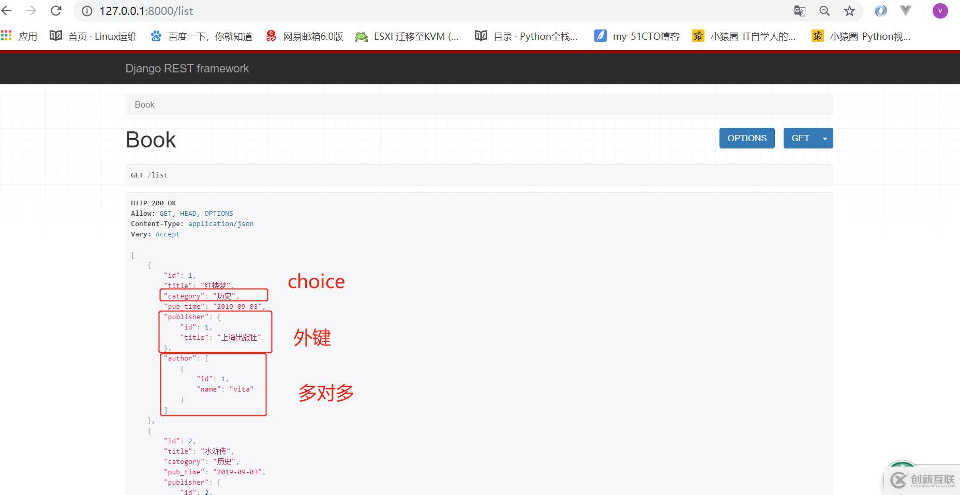The height and width of the screenshot is (495, 960).
Task: Open the 小猿圈-Python视 bookmark
Action: [861, 36]
